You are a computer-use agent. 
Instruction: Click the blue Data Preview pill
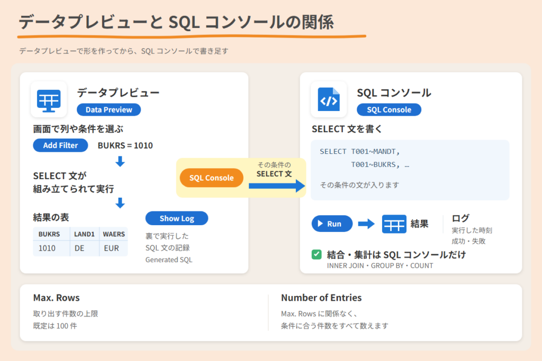109,110
